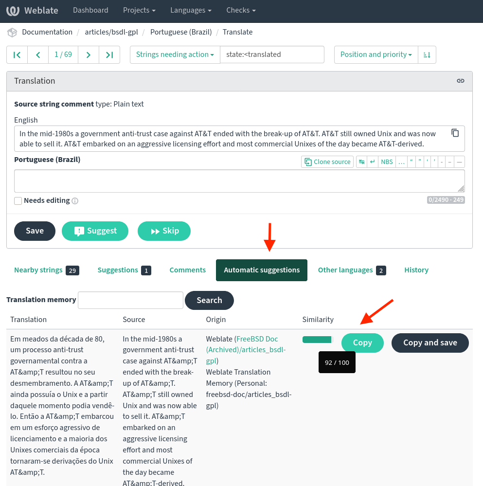Follow the FreeBSD Doc origin link
This screenshot has width=483, height=486.
tap(257, 339)
